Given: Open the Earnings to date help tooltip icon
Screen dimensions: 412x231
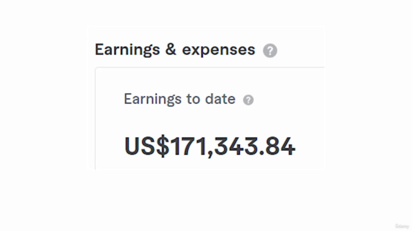Looking at the screenshot, I should click(248, 100).
